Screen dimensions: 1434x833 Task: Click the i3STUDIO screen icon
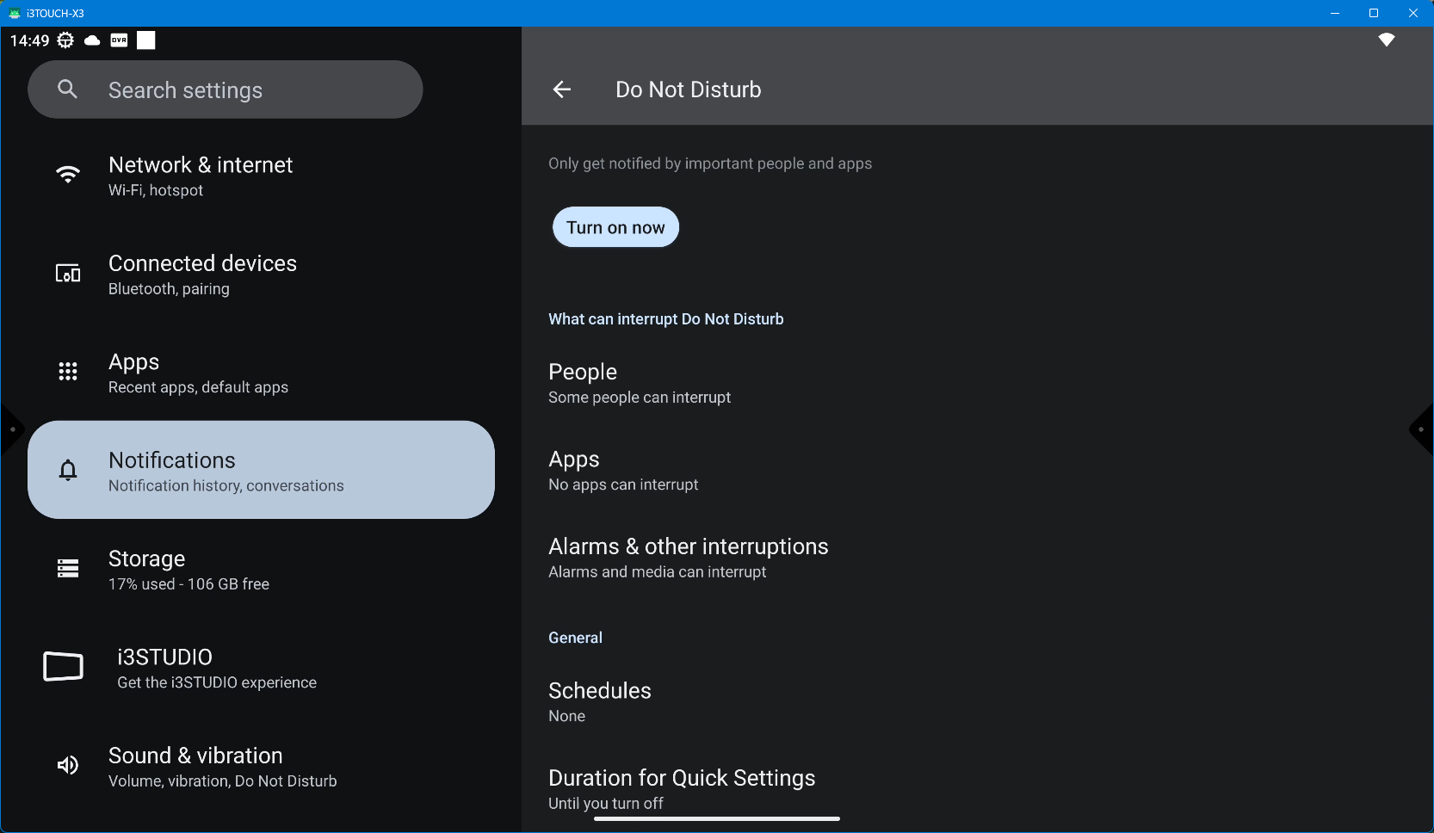[x=64, y=667]
